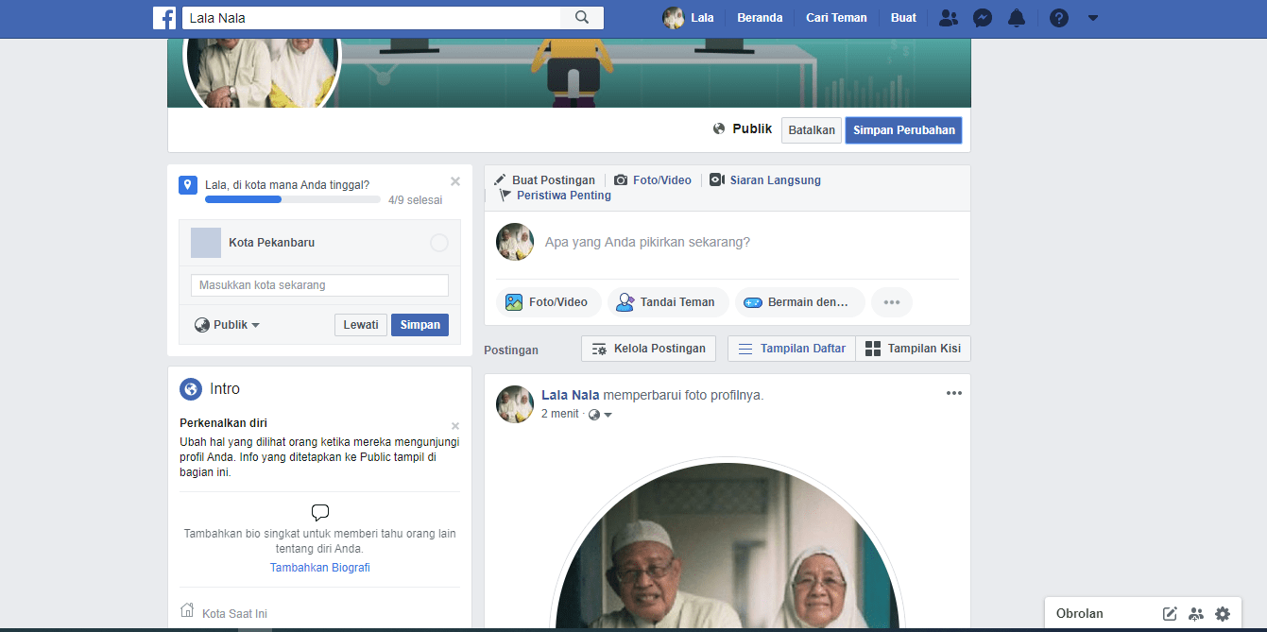1267x632 pixels.
Task: Select the Siaran Langsung tab
Action: tap(765, 180)
